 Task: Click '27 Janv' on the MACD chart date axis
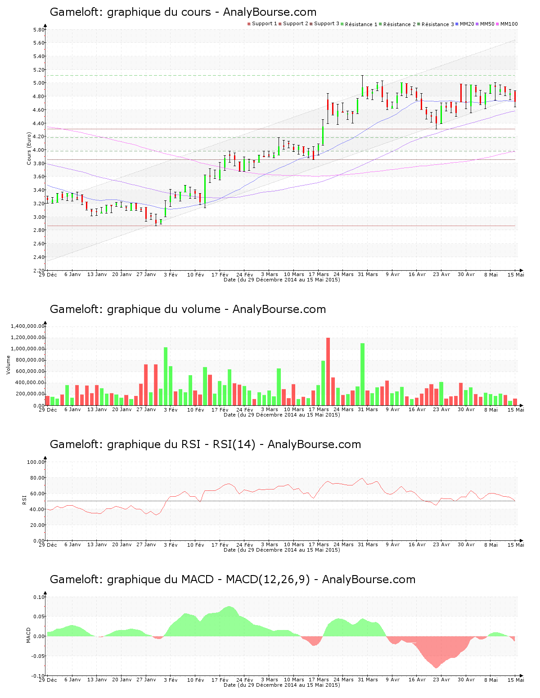[146, 680]
